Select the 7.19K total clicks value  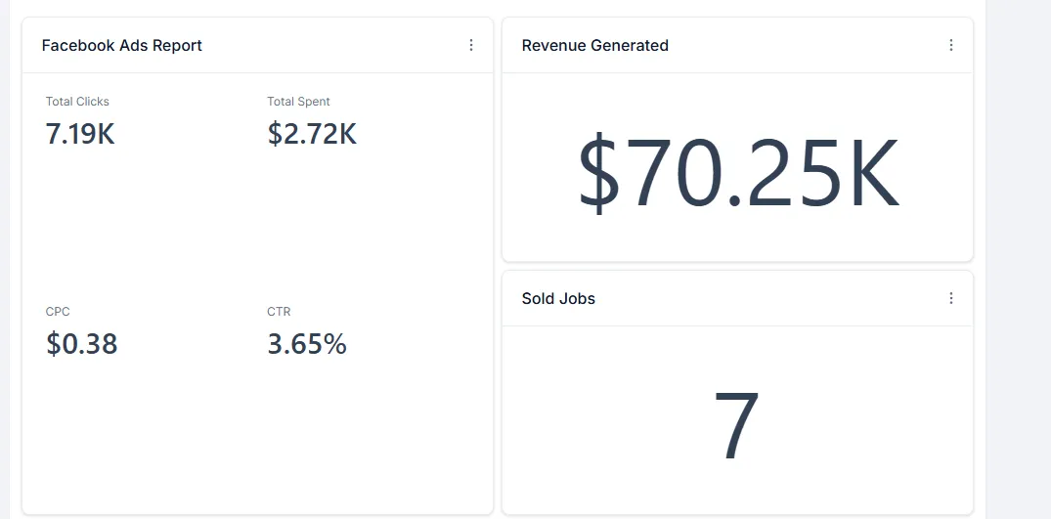click(80, 134)
